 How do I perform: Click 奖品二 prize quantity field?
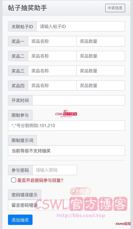pos(101,56)
